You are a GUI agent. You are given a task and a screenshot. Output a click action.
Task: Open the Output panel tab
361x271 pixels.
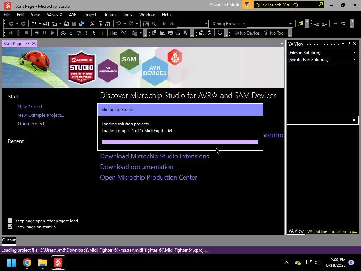coord(9,240)
